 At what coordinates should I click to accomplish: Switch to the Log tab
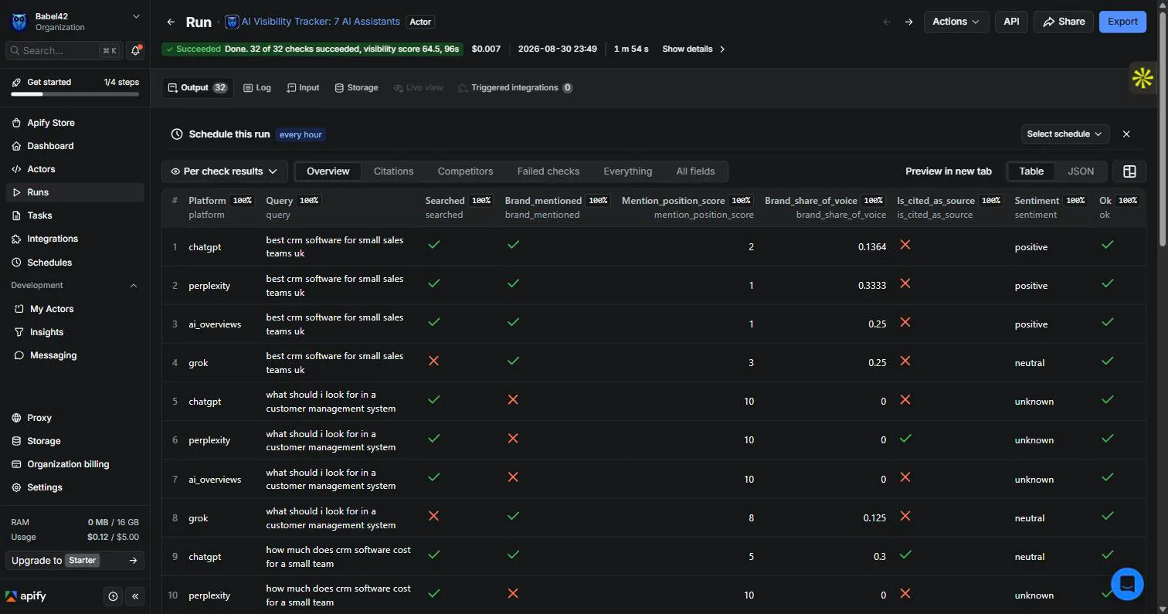click(257, 88)
